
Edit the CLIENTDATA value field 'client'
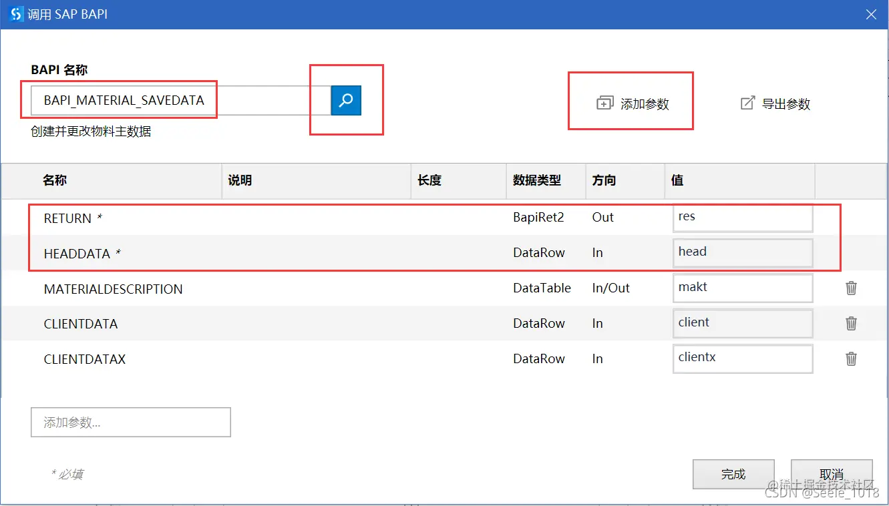[743, 324]
